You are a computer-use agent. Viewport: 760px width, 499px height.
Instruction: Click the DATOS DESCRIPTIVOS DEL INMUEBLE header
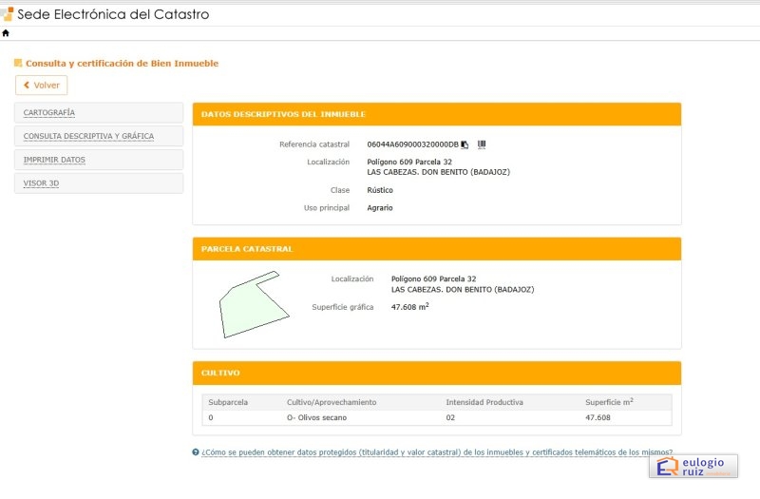tap(437, 114)
